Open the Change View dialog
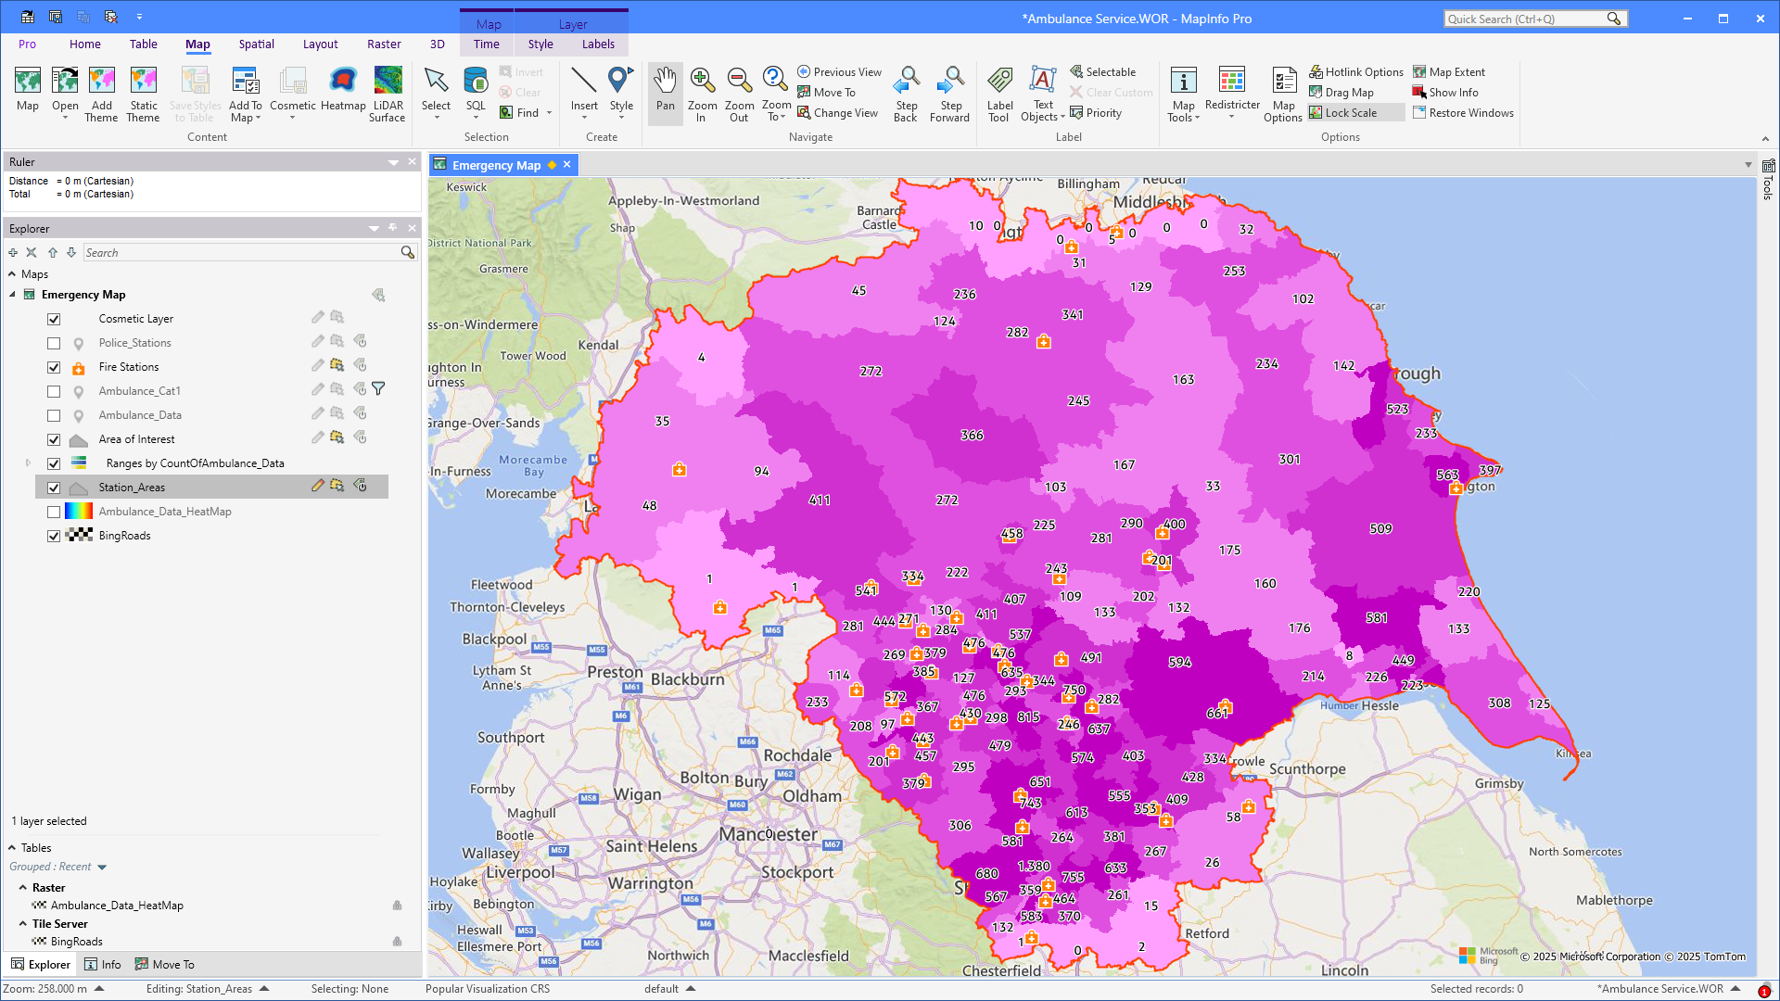This screenshot has width=1780, height=1001. point(838,112)
